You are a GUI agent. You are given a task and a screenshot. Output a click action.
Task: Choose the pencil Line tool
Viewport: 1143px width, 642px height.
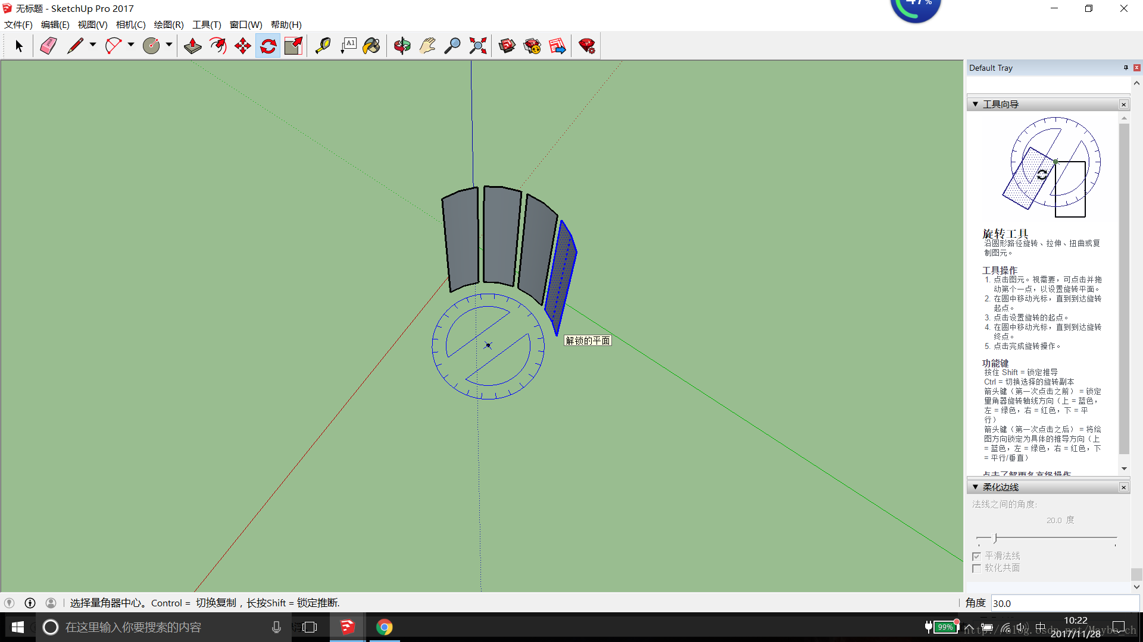pyautogui.click(x=75, y=46)
